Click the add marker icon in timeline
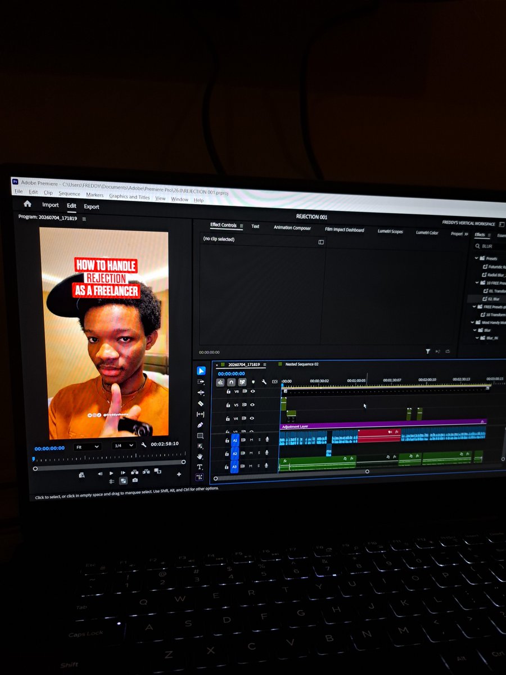506x675 pixels. (x=254, y=382)
